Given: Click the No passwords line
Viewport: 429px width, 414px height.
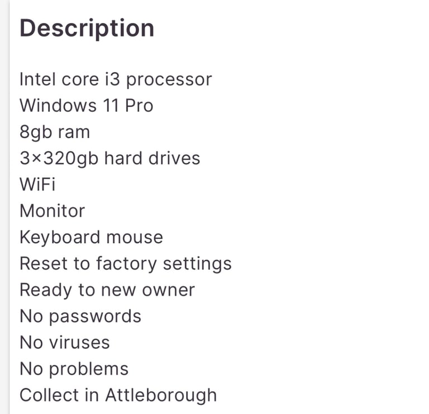Looking at the screenshot, I should 80,317.
